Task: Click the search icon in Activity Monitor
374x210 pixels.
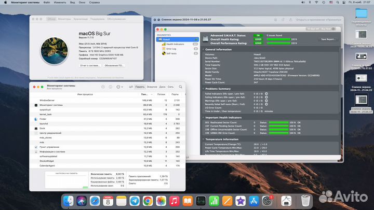Action: [x=181, y=87]
